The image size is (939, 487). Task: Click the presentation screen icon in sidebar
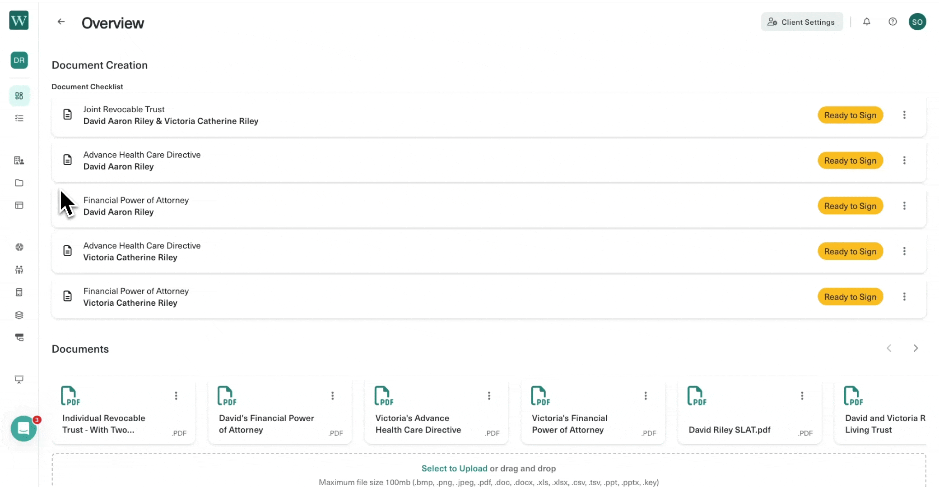click(x=19, y=379)
